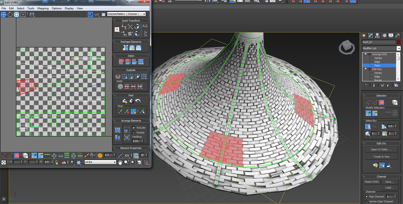403x204 pixels.
Task: Select the Rotate Selected Subobject tool
Action: coord(10,14)
